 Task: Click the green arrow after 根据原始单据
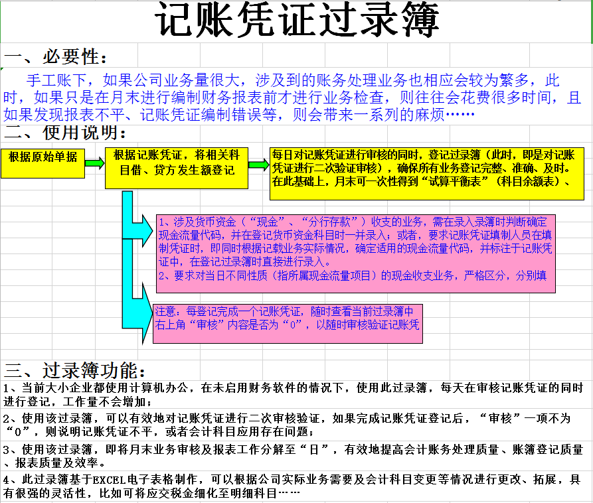click(94, 163)
